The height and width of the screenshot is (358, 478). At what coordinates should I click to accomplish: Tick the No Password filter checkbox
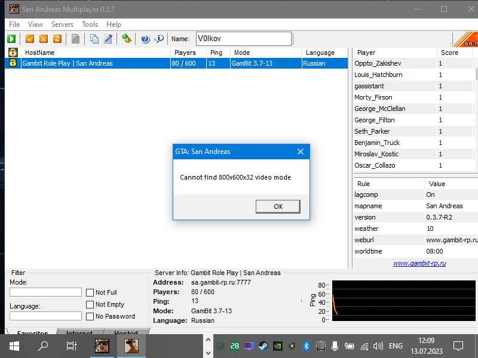point(90,316)
